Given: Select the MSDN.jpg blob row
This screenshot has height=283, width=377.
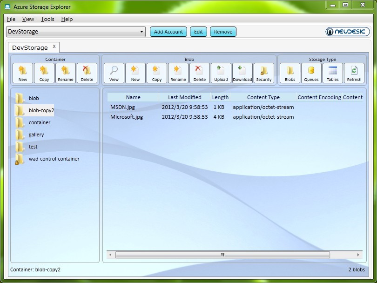Looking at the screenshot, I should point(235,107).
